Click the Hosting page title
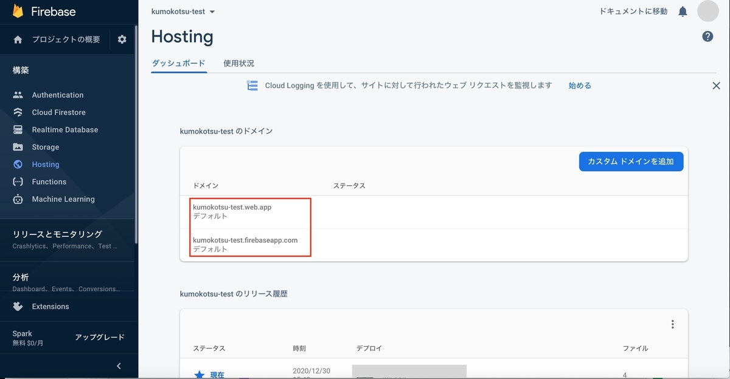The width and height of the screenshot is (730, 379). [182, 36]
